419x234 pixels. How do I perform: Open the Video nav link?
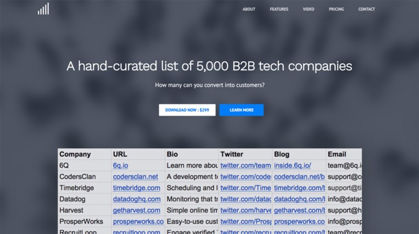pyautogui.click(x=308, y=9)
